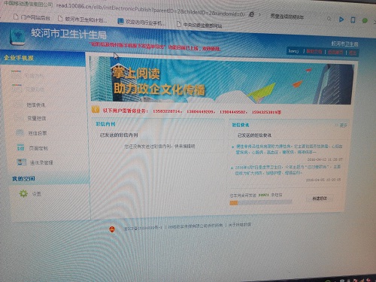Open the 门户网站后台 bookmark
376x282 pixels.
pos(32,17)
